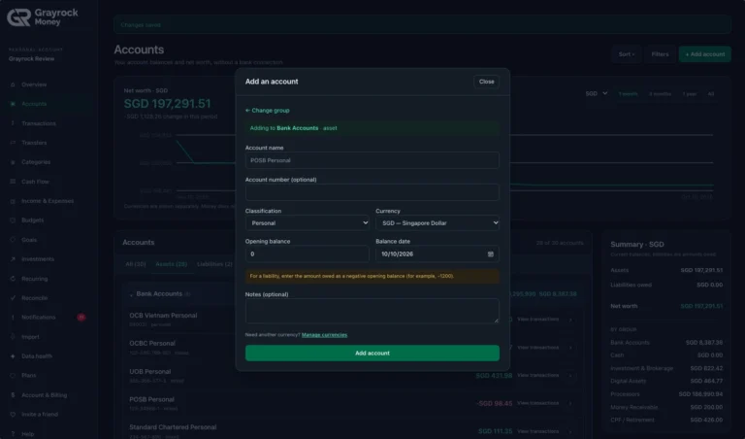Open View transactions for Standard Chartered Personal
Viewport: 745px width, 439px height.
(x=537, y=431)
